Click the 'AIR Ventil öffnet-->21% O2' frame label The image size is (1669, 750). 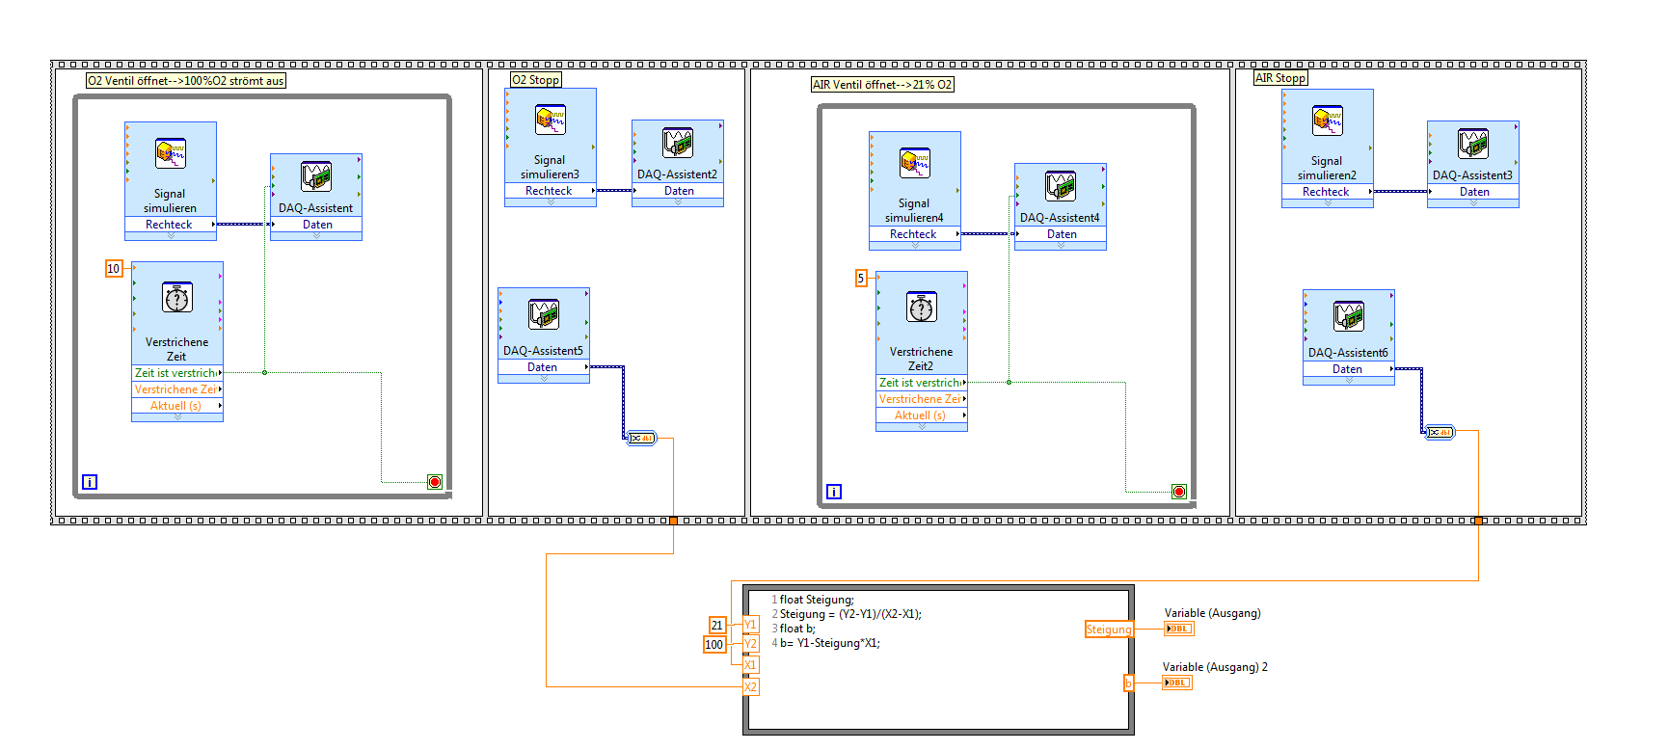(x=882, y=85)
